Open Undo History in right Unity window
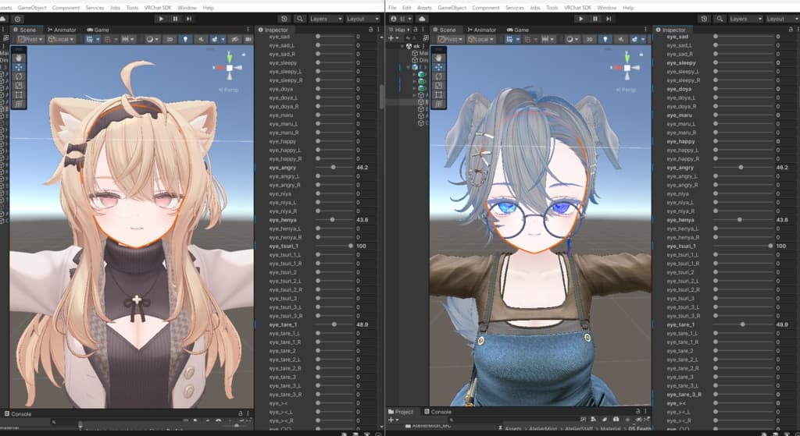Image resolution: width=800 pixels, height=436 pixels. tap(704, 19)
